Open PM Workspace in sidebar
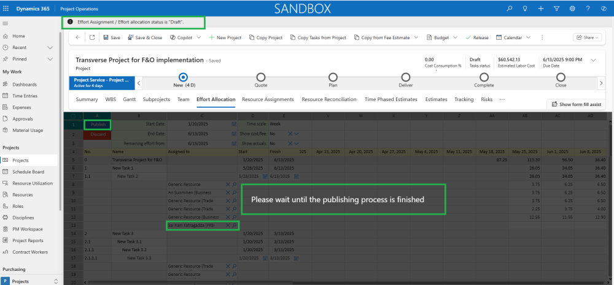 click(28, 229)
